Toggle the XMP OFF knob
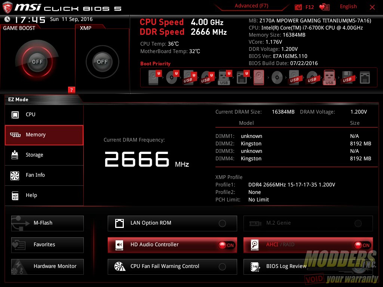 click(102, 62)
